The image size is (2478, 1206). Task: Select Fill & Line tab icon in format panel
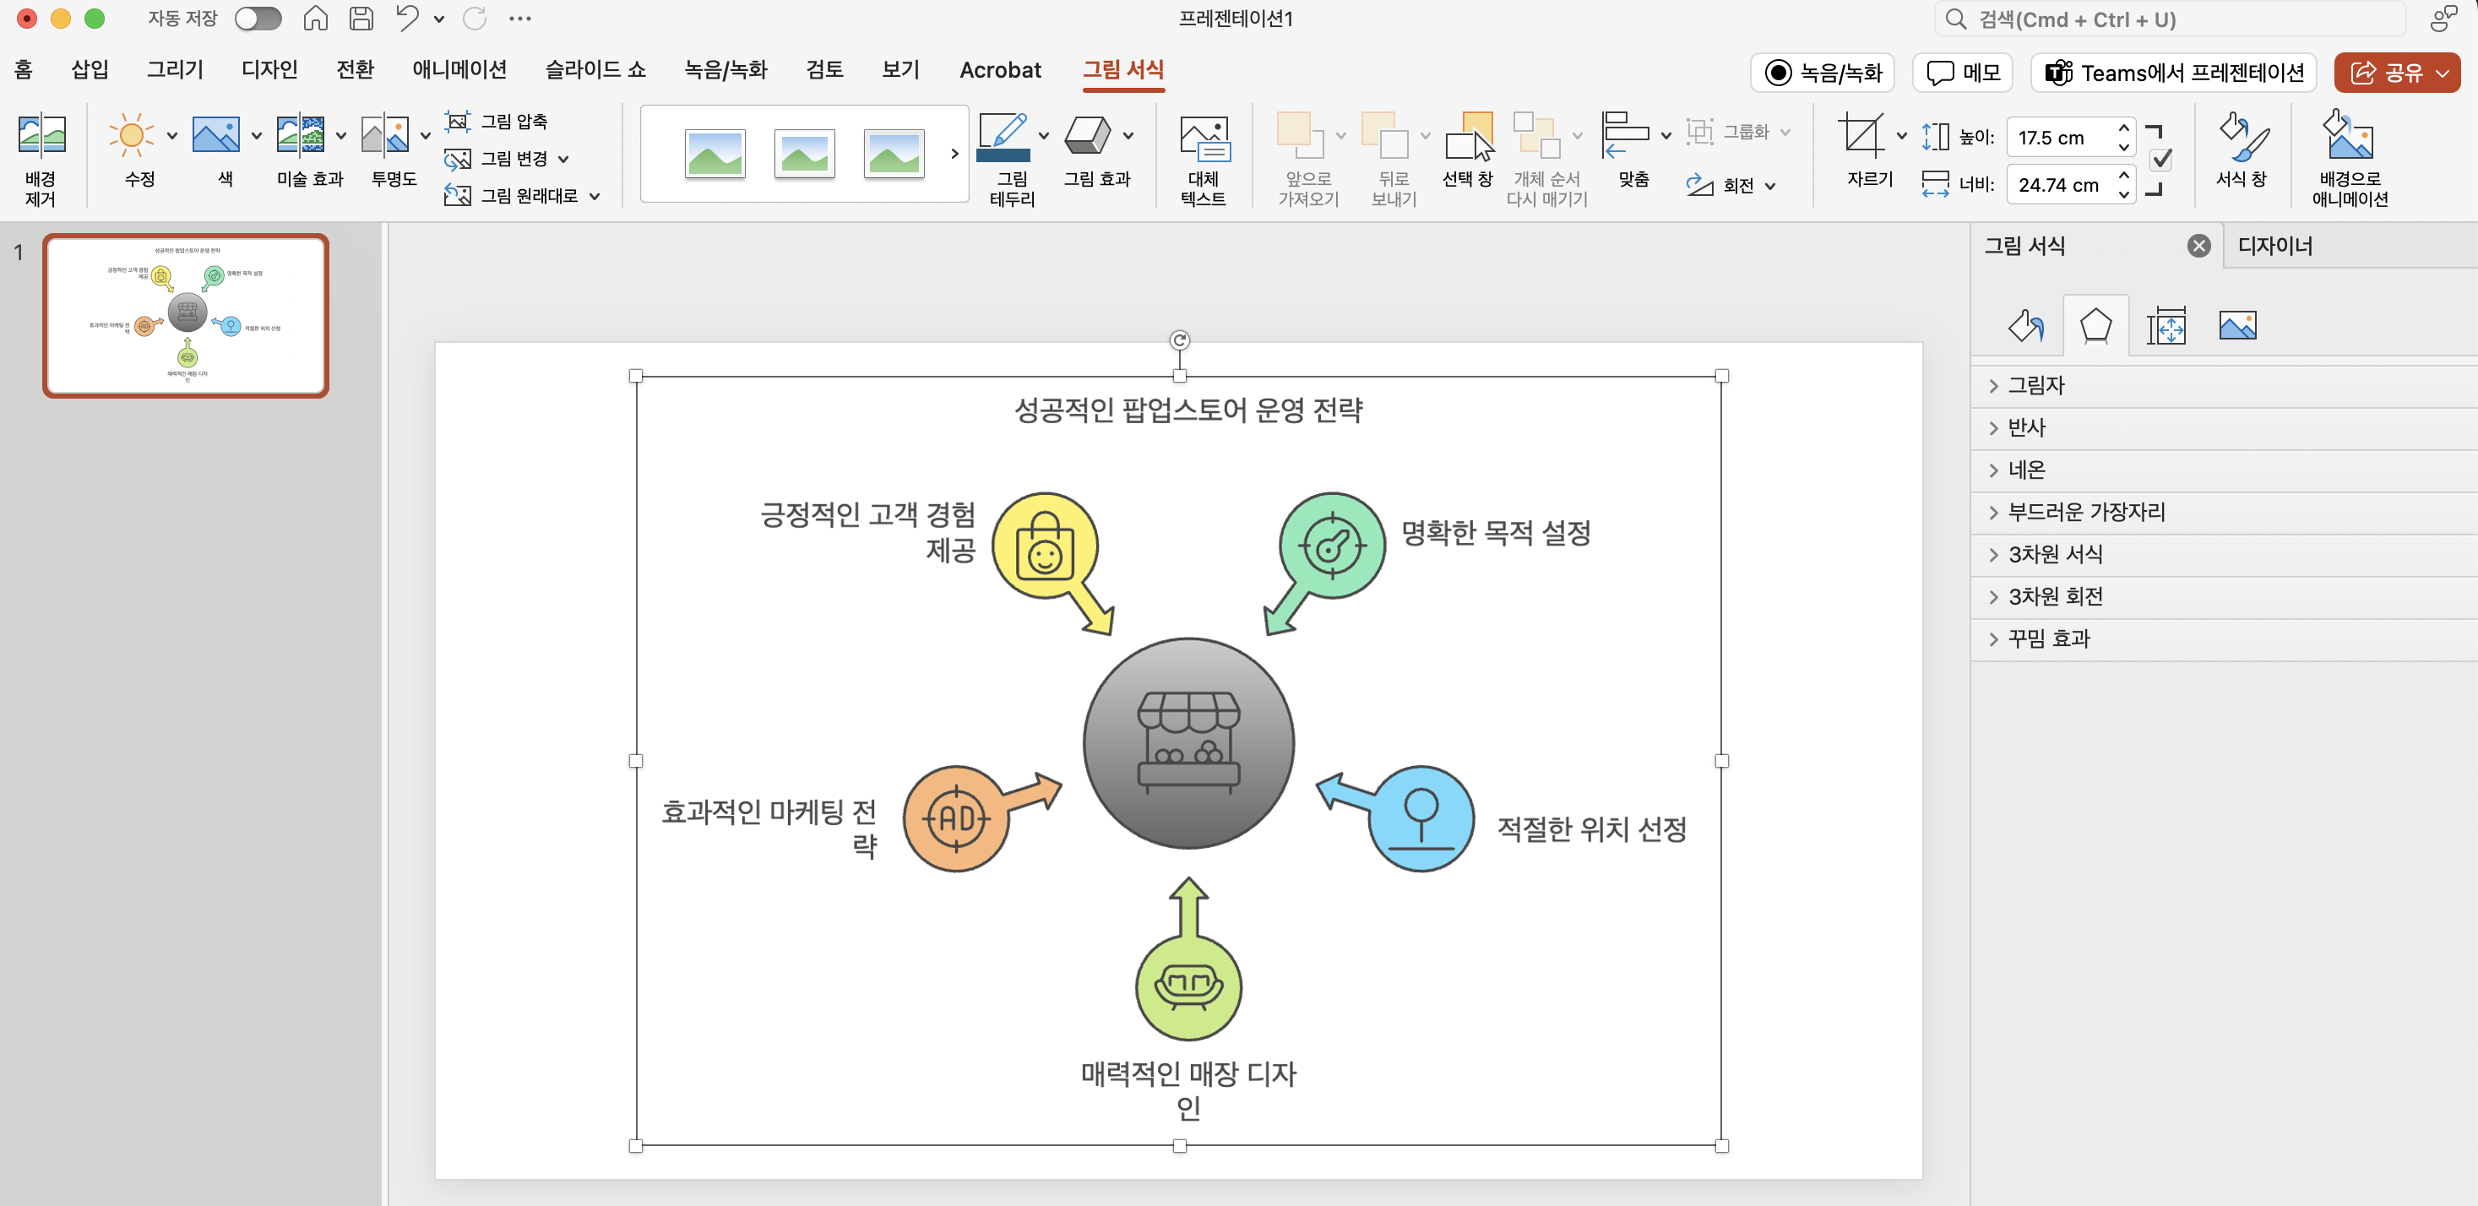tap(2026, 326)
